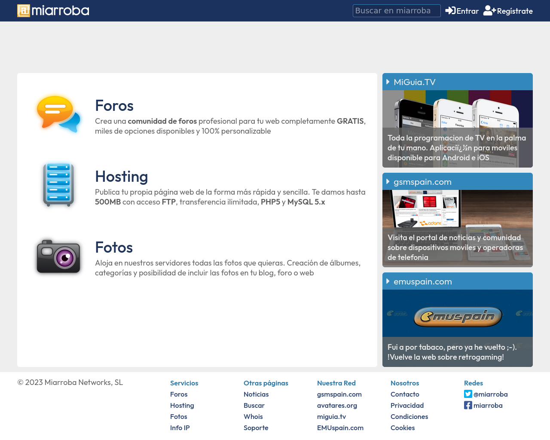Click the © 2023 Miarroba Networks, SL text

[70, 382]
